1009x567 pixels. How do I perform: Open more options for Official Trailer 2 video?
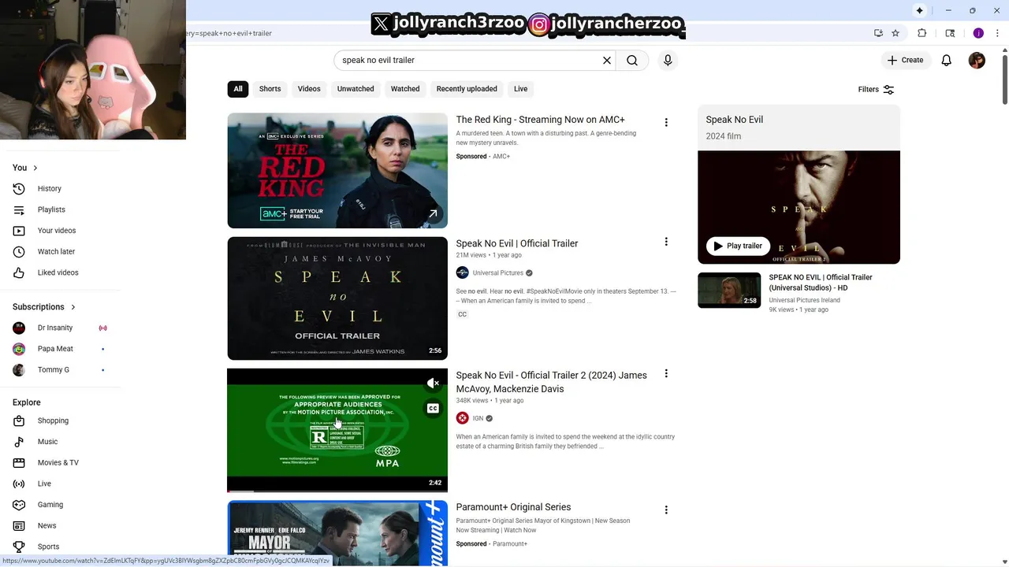(x=666, y=373)
